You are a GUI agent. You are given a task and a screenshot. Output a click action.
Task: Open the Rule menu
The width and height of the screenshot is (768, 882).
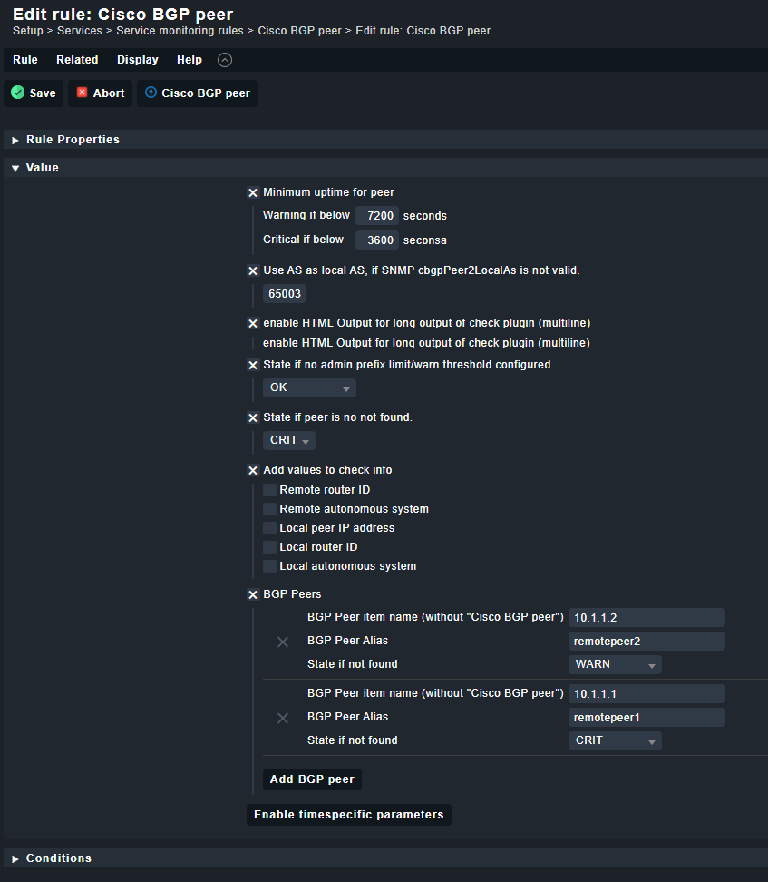25,60
